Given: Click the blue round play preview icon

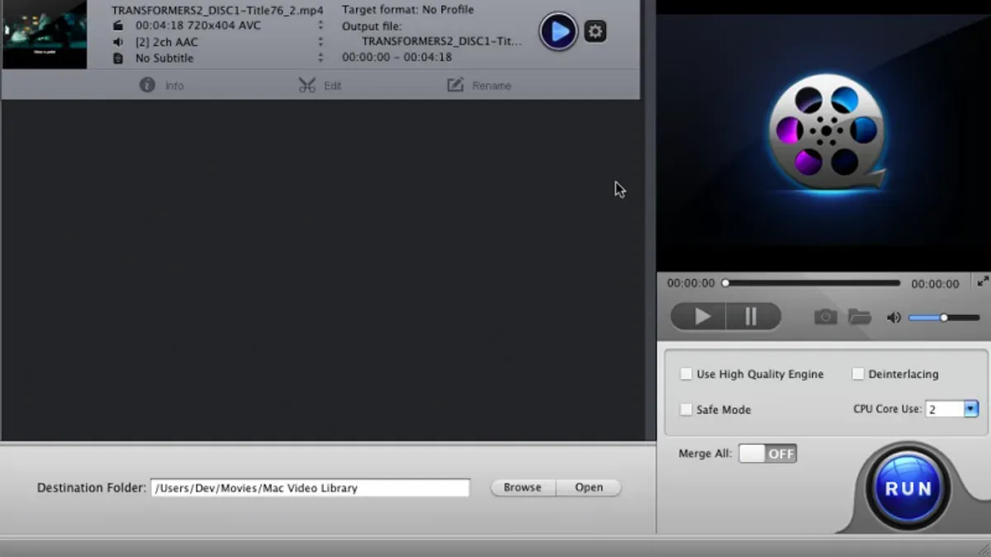Looking at the screenshot, I should (558, 32).
